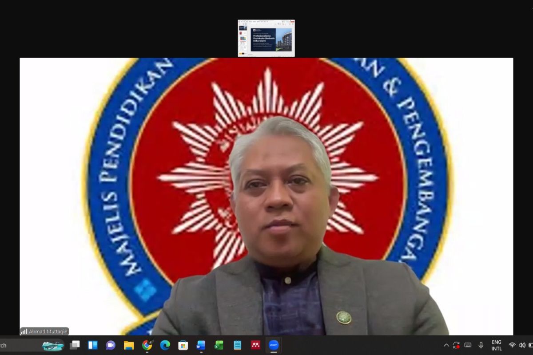This screenshot has width=533, height=355.
Task: Open the sync update tray icon
Action: point(456,345)
